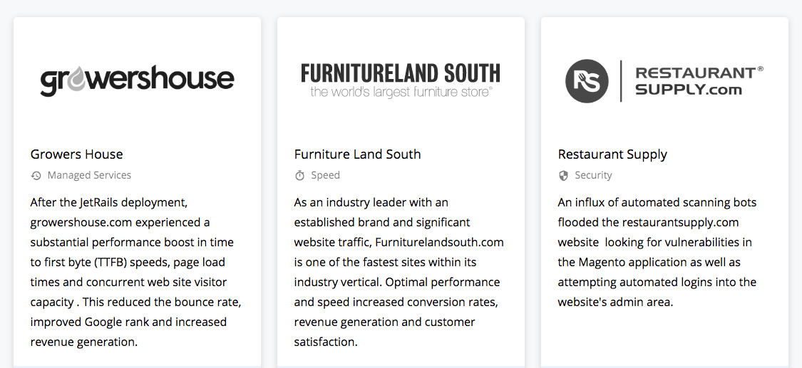Click the FURNITURELAND SOUTH bold wordmark
Viewport: 802px width, 368px height.
point(401,73)
